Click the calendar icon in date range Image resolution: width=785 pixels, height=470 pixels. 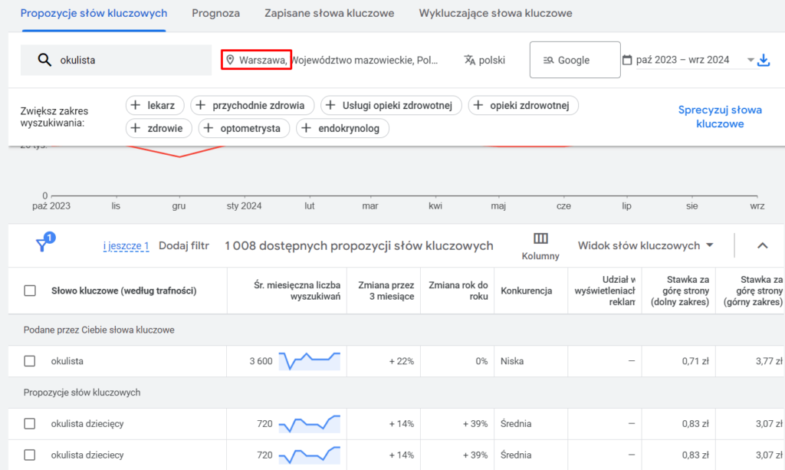(627, 60)
